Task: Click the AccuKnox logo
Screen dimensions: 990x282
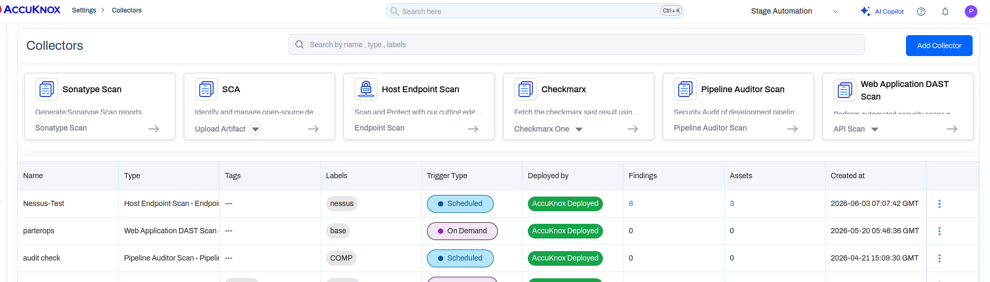Action: 30,10
